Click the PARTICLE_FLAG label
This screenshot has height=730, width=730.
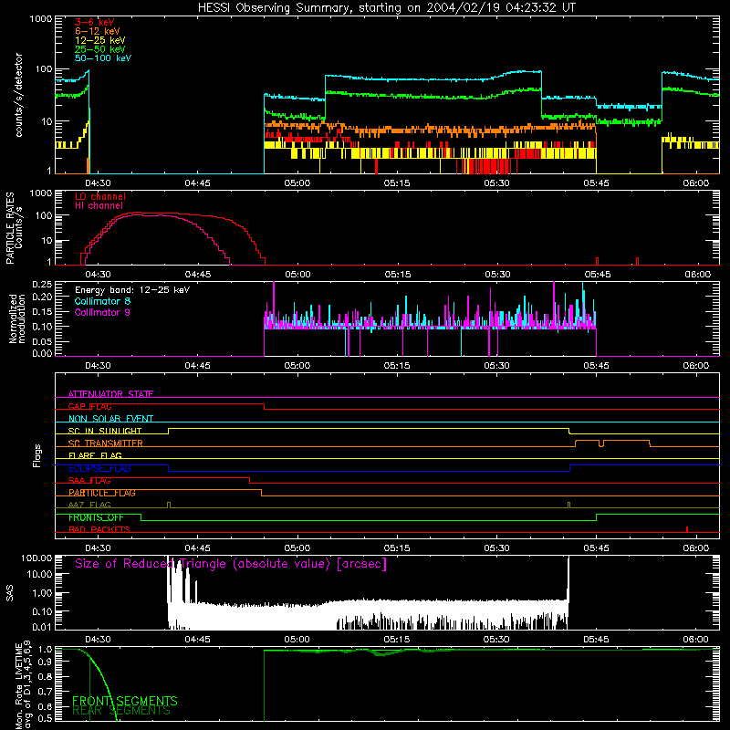click(x=102, y=493)
